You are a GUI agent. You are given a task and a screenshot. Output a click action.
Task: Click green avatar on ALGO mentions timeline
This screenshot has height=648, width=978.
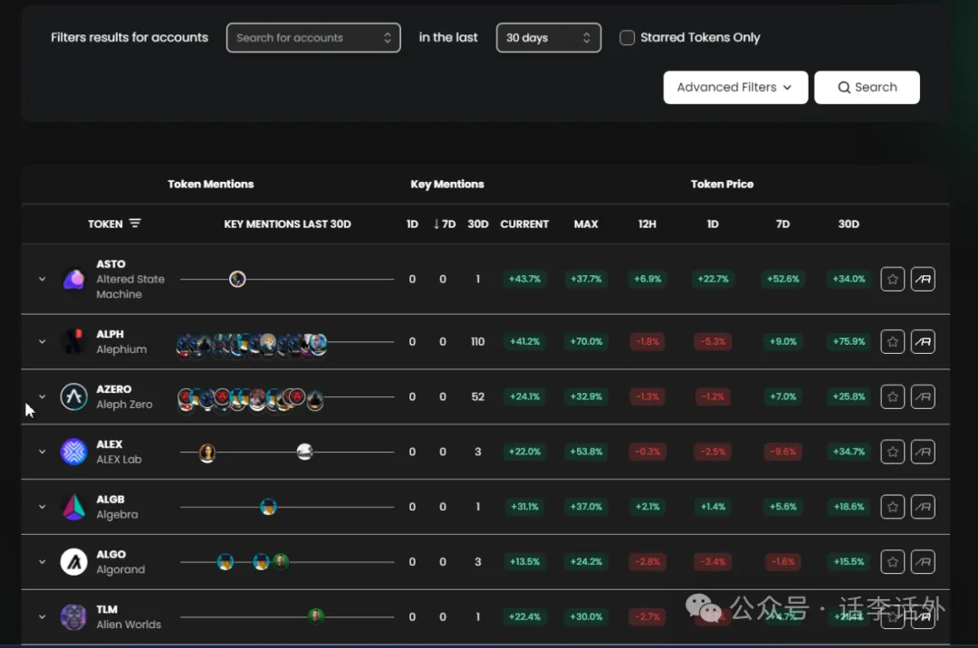(281, 561)
